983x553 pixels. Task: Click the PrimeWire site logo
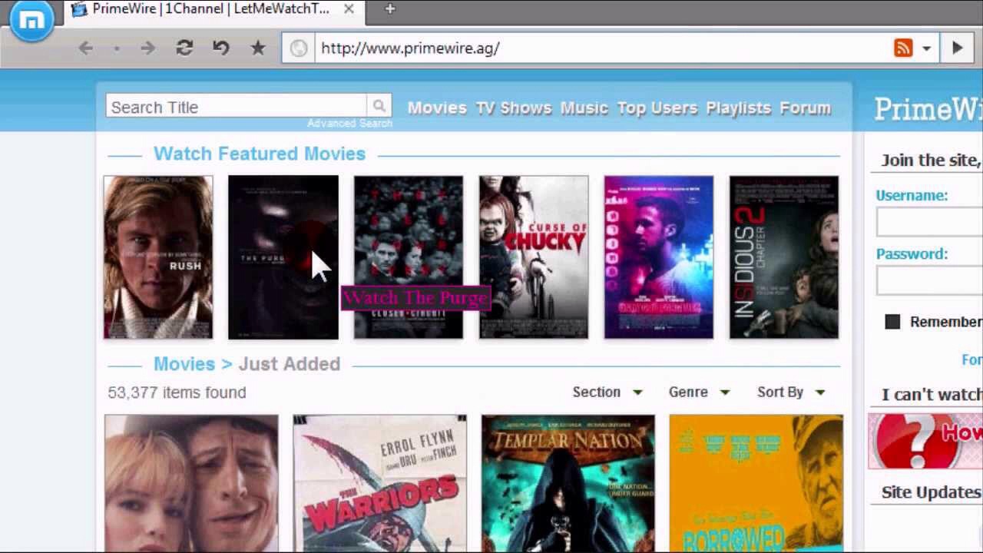(928, 108)
